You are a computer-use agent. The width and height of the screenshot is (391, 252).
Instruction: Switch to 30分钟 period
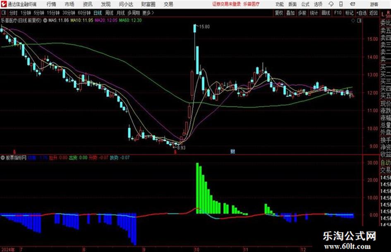click(69, 13)
